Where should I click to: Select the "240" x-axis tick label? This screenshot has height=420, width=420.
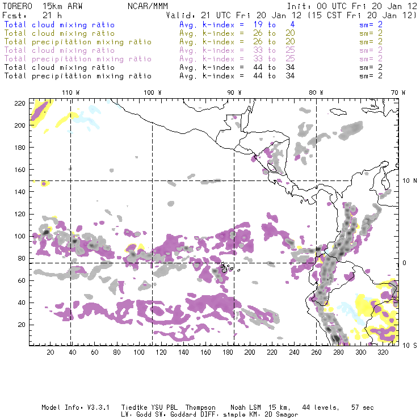point(294,352)
